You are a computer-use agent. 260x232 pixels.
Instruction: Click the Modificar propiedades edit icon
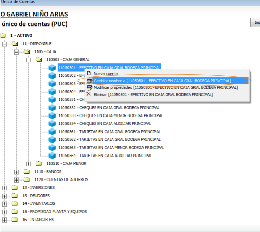click(x=89, y=87)
